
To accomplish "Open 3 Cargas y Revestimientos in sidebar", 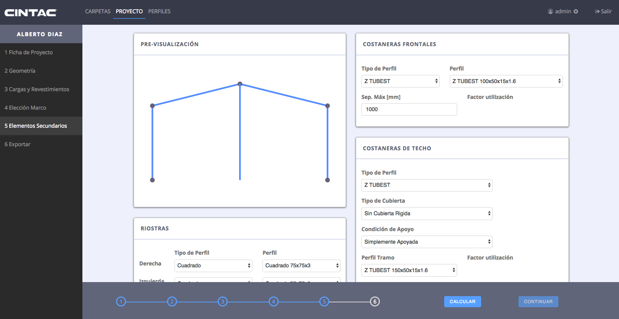I will pos(41,89).
